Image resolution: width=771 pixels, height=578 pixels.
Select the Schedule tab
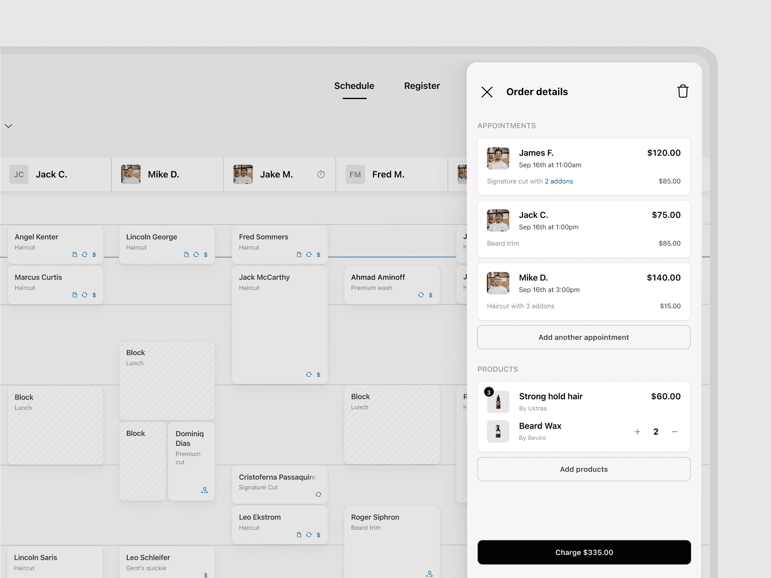[x=354, y=86]
